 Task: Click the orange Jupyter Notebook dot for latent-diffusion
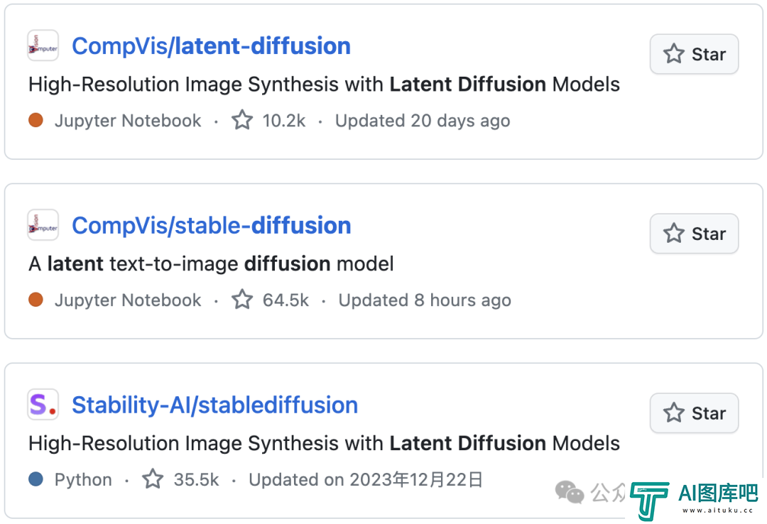click(x=36, y=120)
